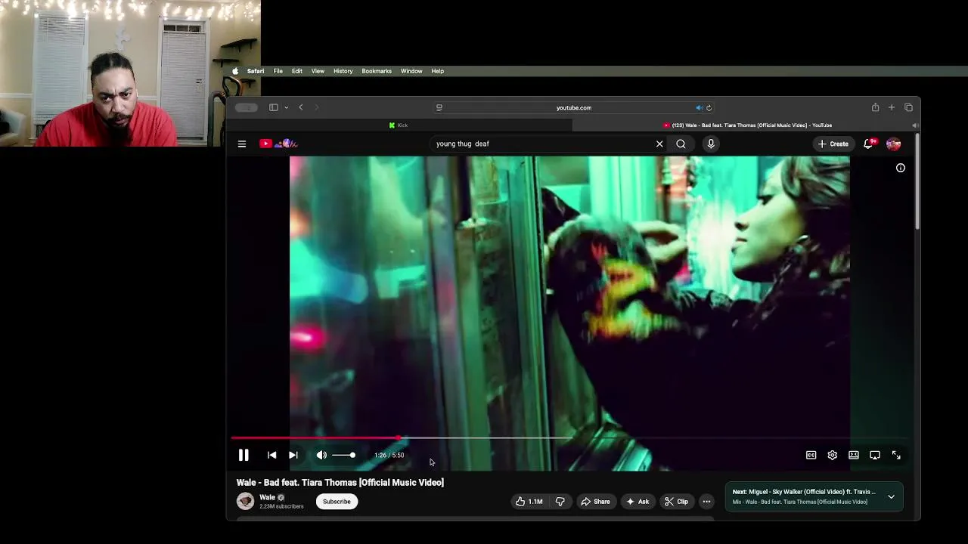968x544 pixels.
Task: Dislike the video
Action: point(560,502)
